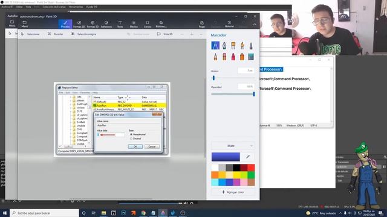Pick a color with the eyedropper
Viewport: 387px width, 217px height.
[x=248, y=157]
